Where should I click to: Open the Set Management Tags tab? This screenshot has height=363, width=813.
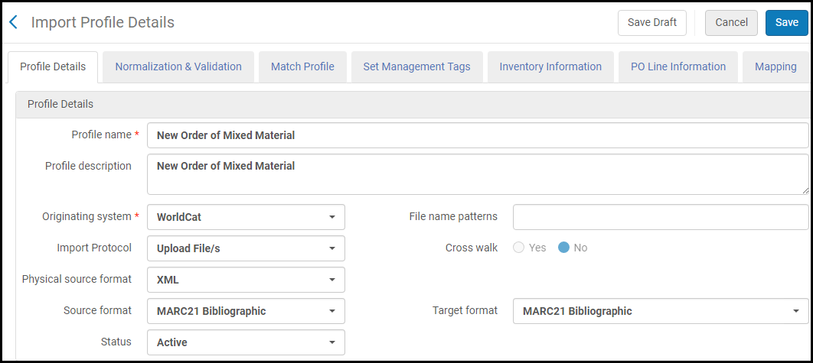point(417,66)
